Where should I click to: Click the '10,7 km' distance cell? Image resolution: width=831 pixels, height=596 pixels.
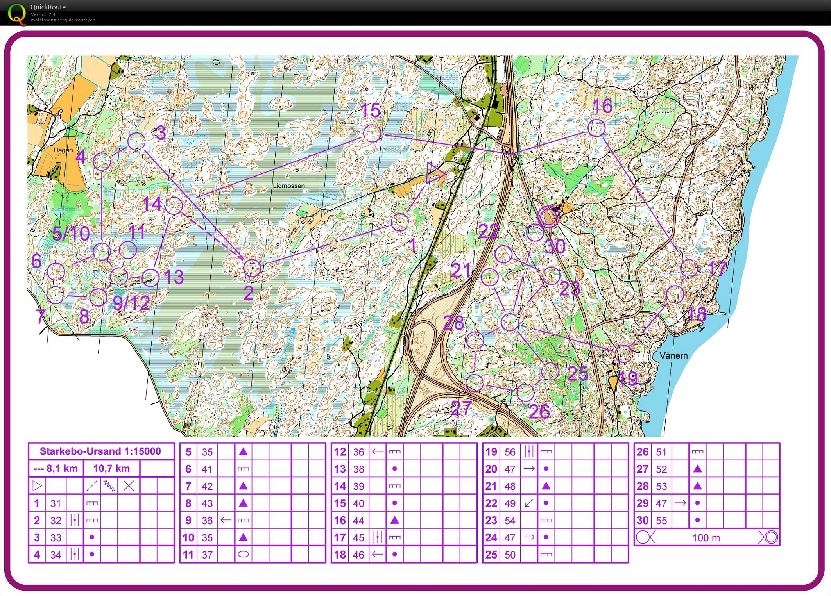111,468
